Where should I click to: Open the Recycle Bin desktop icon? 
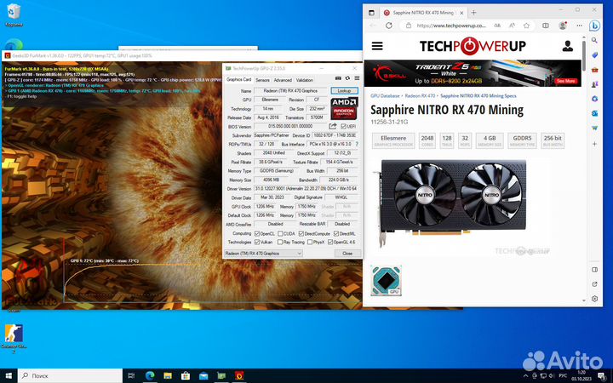[x=14, y=15]
